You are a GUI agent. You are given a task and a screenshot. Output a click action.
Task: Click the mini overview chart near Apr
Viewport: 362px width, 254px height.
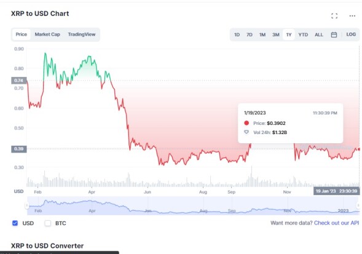[x=92, y=205]
